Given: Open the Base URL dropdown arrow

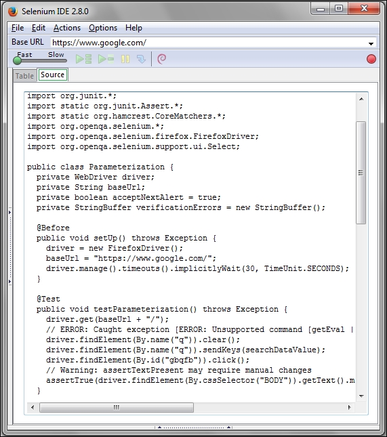Looking at the screenshot, I should click(x=371, y=43).
